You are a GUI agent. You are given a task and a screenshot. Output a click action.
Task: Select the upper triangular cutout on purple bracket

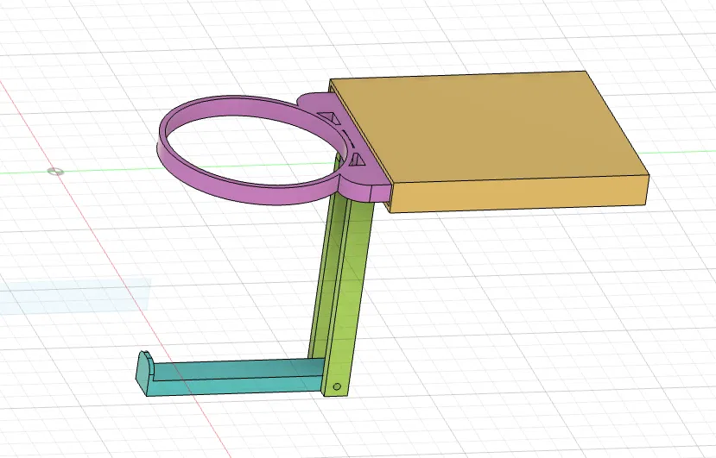(330, 117)
